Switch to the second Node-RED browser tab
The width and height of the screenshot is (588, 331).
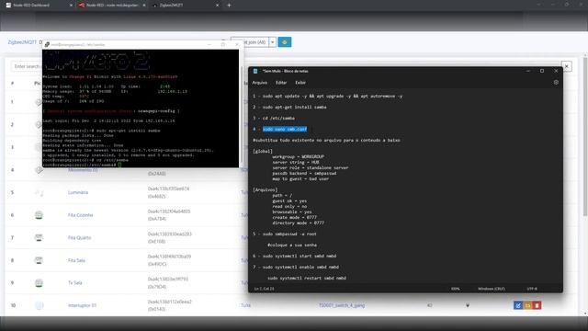[112, 6]
